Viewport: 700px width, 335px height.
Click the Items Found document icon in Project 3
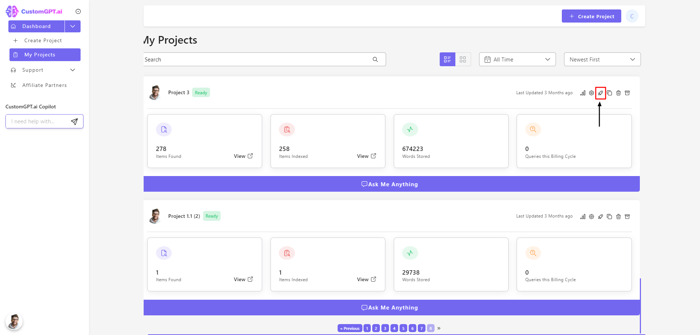click(164, 129)
